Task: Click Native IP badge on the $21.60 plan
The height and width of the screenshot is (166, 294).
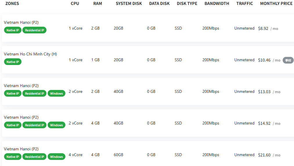Action: pyautogui.click(x=13, y=157)
